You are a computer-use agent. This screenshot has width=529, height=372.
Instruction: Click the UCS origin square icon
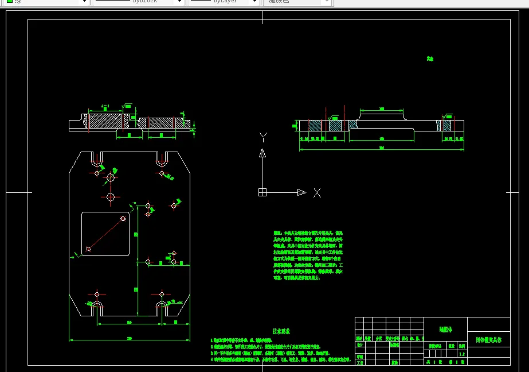[262, 192]
